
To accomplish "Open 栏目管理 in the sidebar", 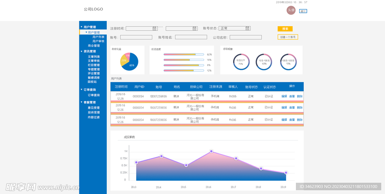I will (x=94, y=65).
